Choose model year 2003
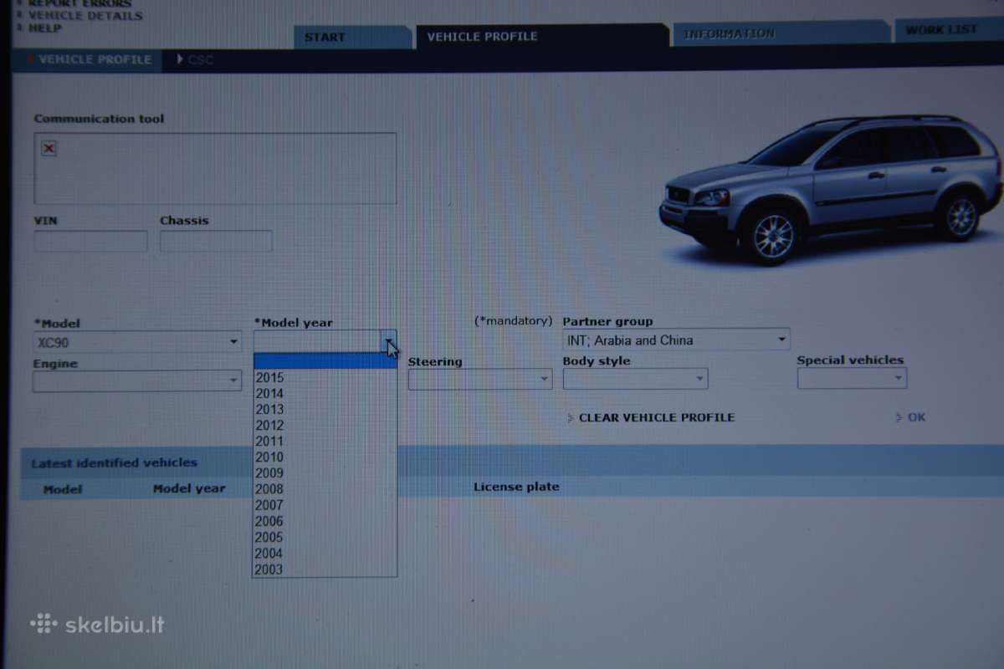Screen dimensions: 1004x669 (x=325, y=569)
